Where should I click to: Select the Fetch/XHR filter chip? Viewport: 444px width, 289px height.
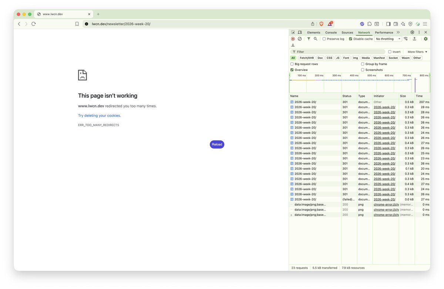point(307,58)
